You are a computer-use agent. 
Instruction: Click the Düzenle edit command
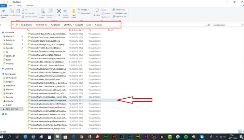106,13
